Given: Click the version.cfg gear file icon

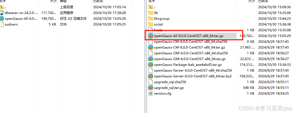Looking at the screenshot, I should tap(150, 93).
